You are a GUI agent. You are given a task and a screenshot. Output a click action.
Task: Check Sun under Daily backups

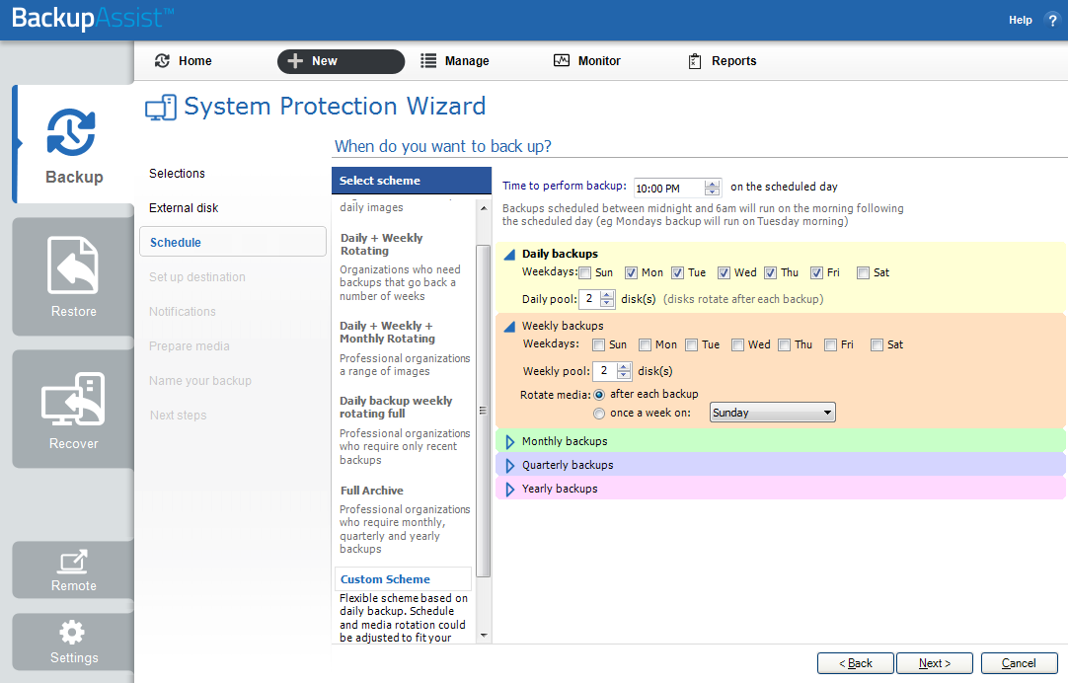585,273
